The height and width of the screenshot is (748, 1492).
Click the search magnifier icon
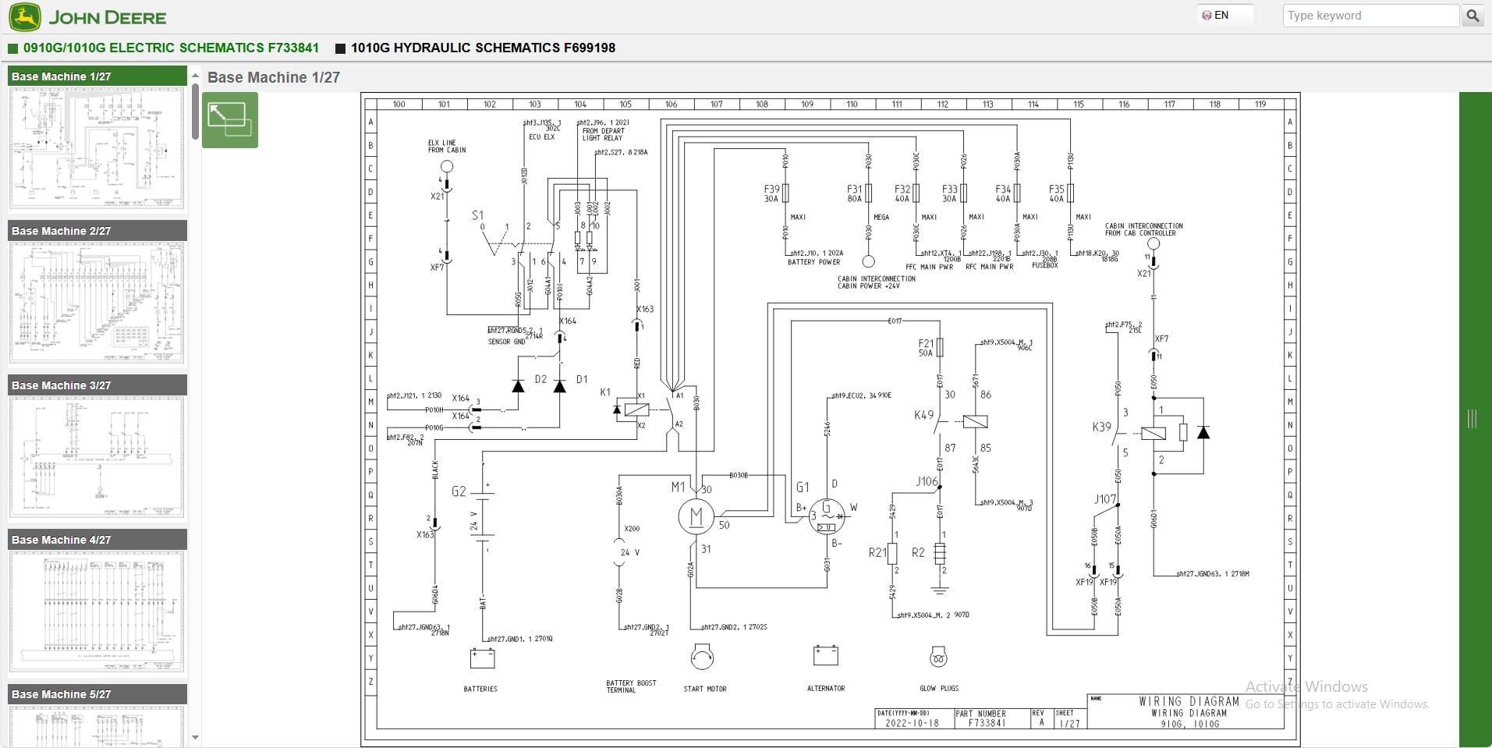tap(1473, 15)
